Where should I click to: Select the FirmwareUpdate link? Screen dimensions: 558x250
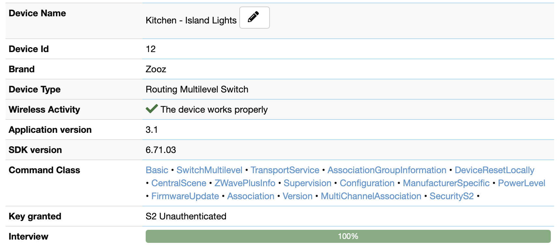coord(185,196)
